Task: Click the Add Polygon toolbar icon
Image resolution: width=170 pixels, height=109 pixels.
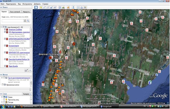Action: 44,7
